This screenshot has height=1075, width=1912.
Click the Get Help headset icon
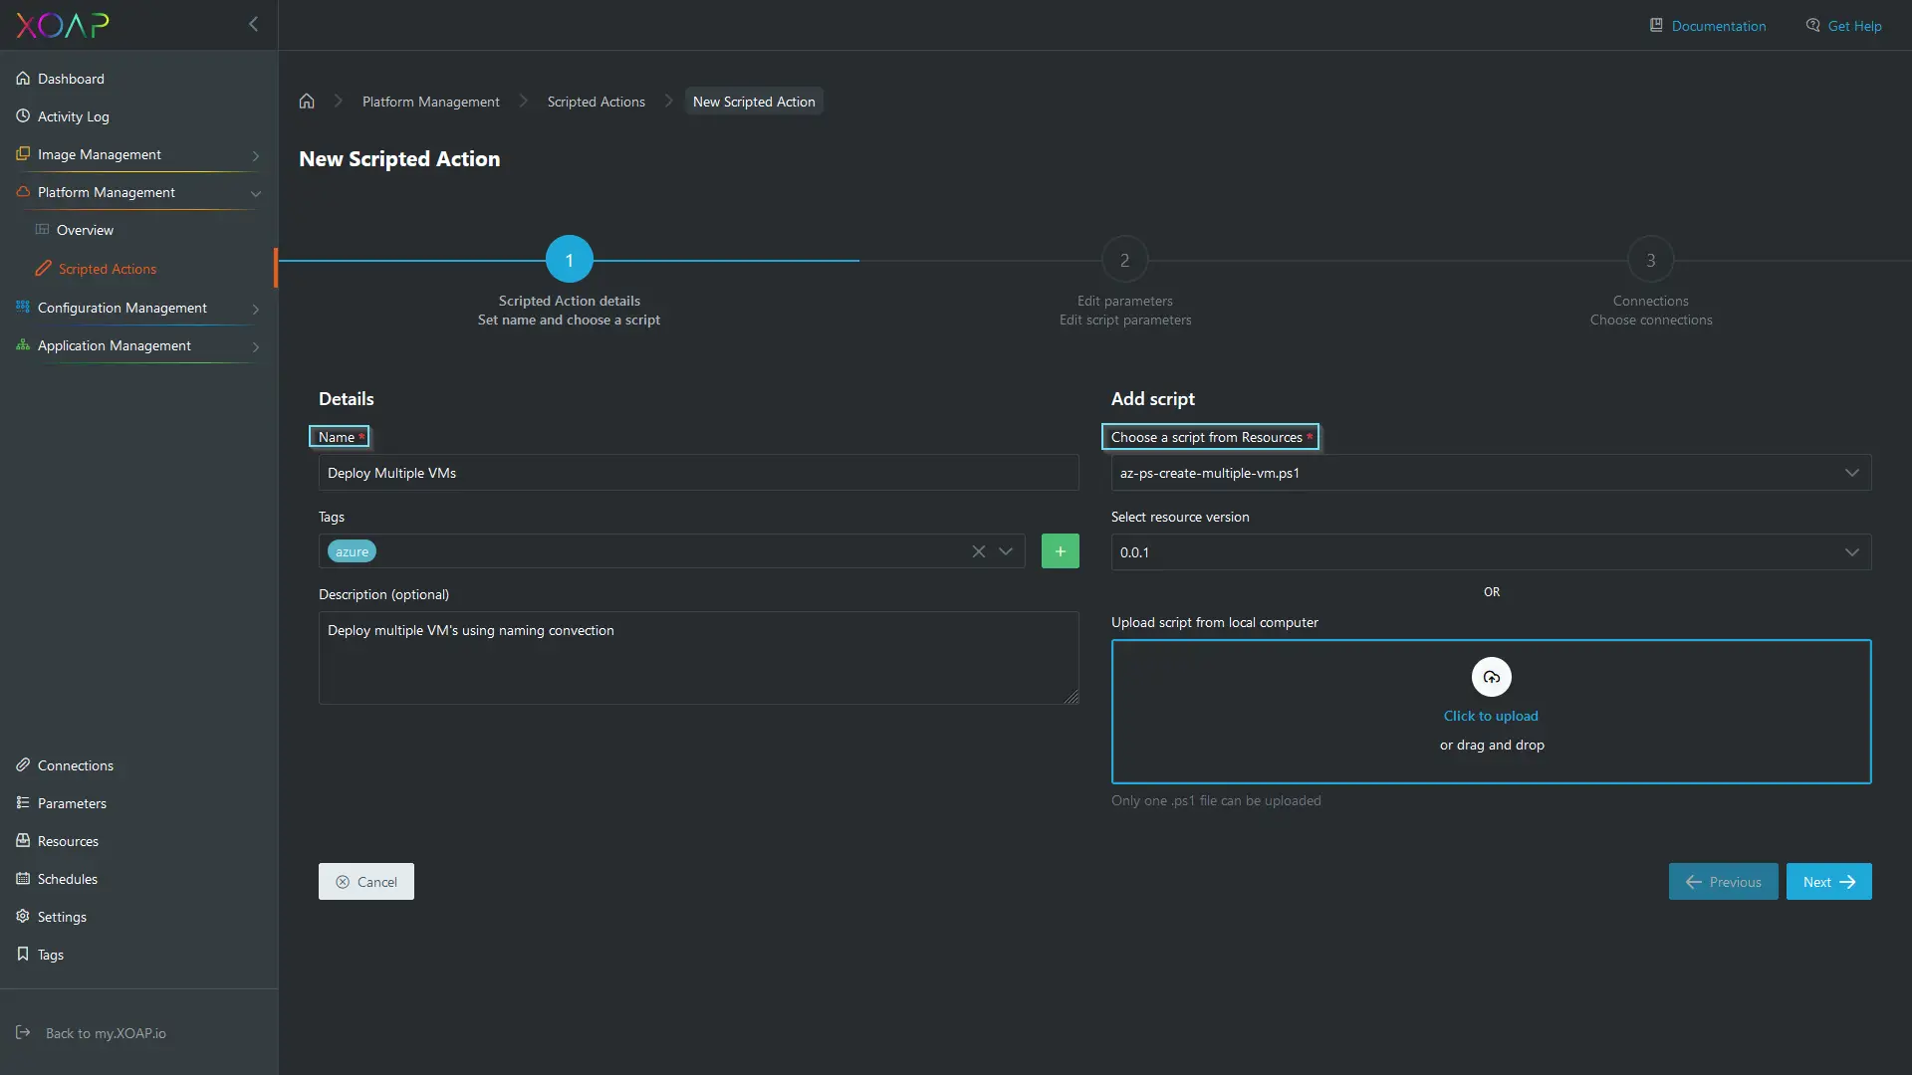1812,25
